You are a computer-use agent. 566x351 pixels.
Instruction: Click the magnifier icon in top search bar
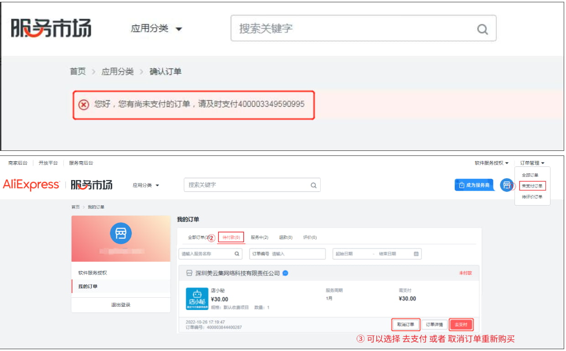click(x=483, y=29)
